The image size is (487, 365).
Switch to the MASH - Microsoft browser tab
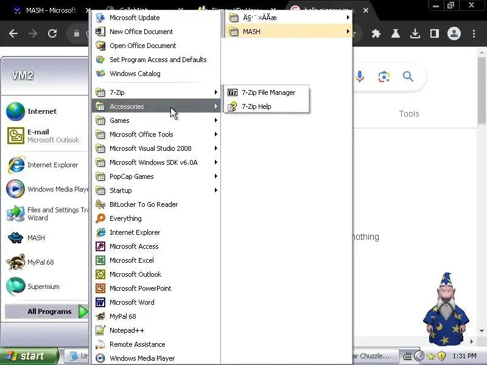pos(50,10)
